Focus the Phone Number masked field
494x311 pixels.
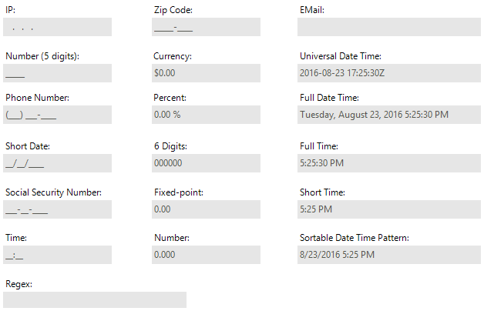57,115
